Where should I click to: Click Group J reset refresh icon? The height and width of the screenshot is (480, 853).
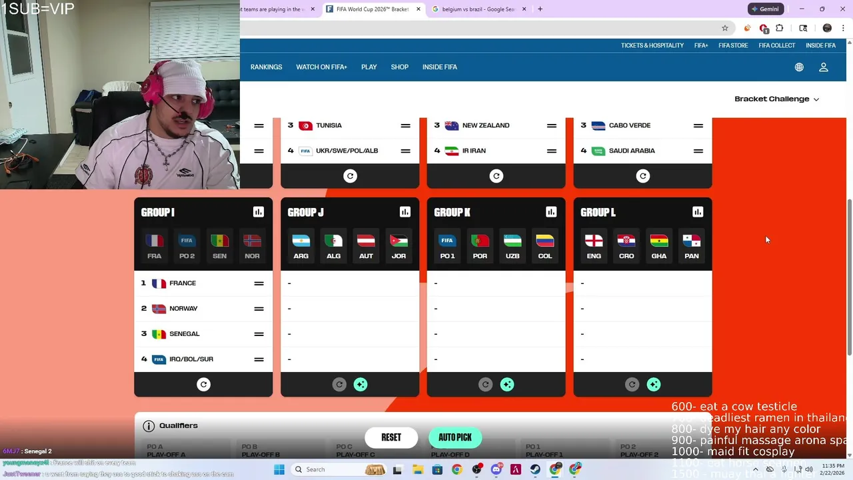(x=339, y=384)
